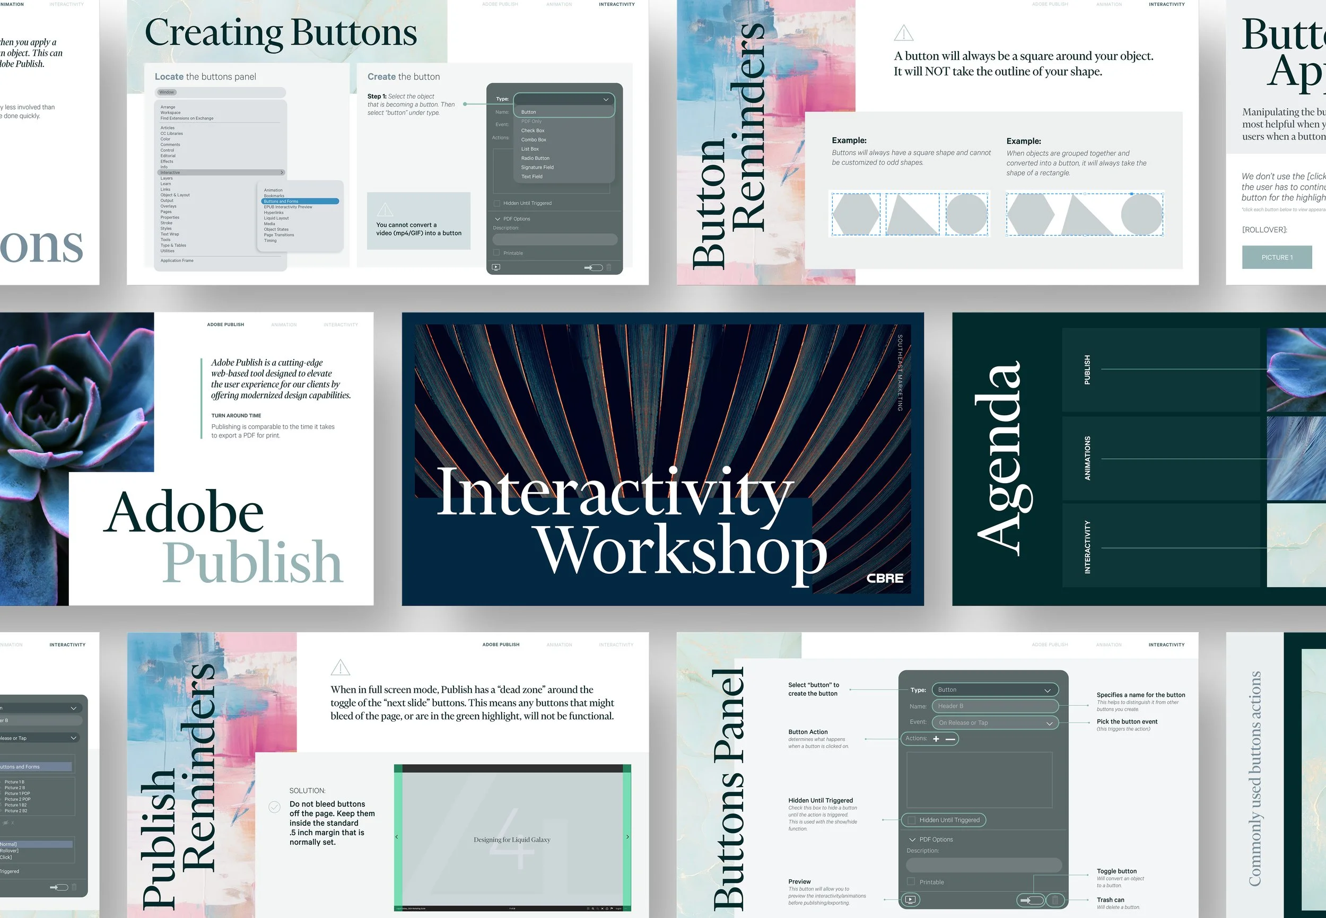Choose Hyperlinks in the Interactive submenu
This screenshot has width=1326, height=918.
274,213
